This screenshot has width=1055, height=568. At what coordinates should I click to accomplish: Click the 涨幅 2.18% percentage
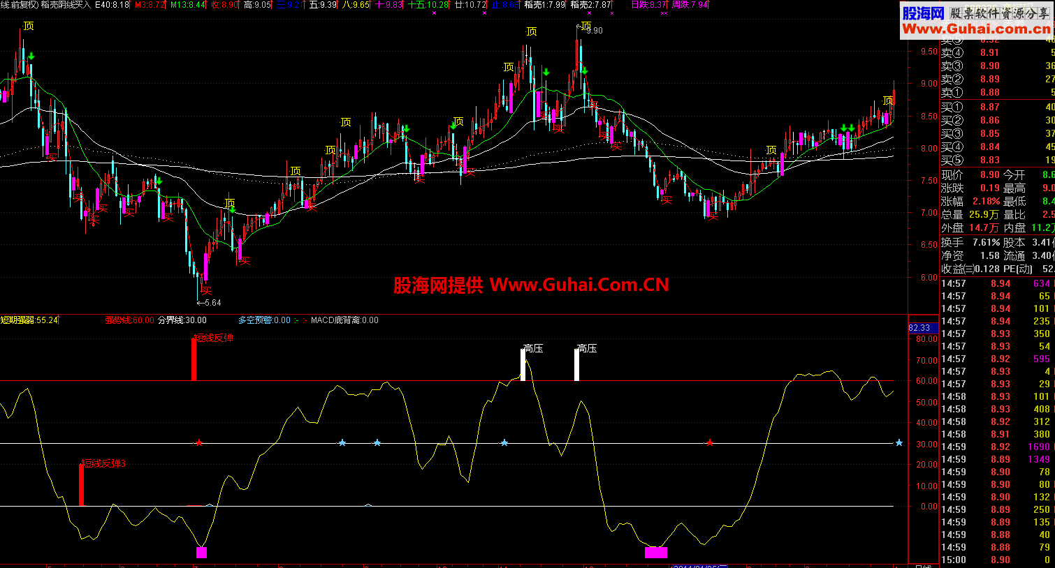[x=986, y=201]
